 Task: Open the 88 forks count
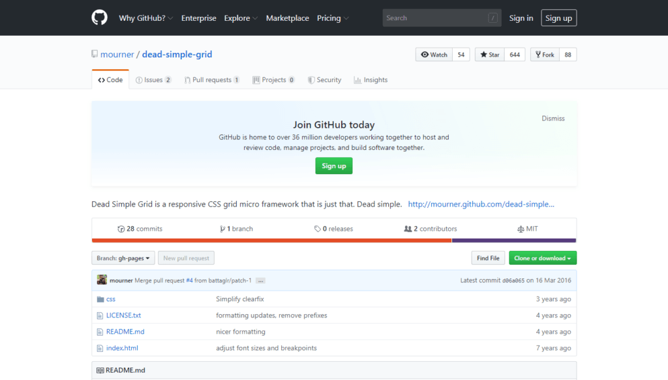coord(568,55)
